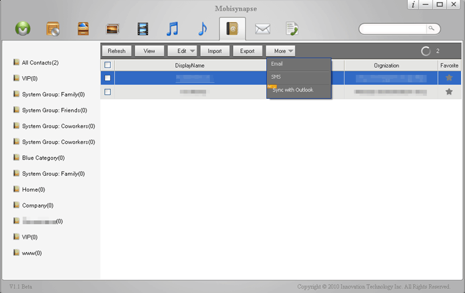Open the envelope messages icon
The width and height of the screenshot is (465, 293).
click(x=263, y=29)
